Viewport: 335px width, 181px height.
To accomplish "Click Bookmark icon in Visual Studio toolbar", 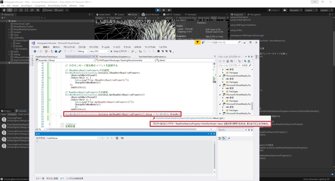I will (x=158, y=51).
